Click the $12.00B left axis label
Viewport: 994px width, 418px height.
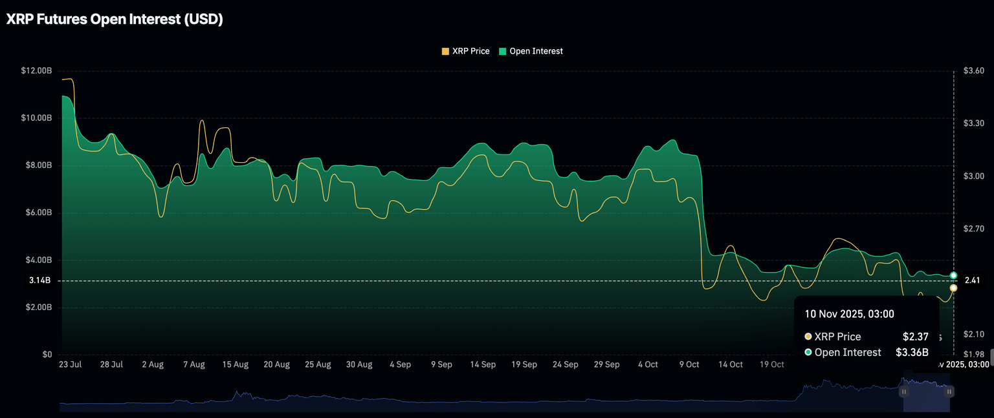36,70
